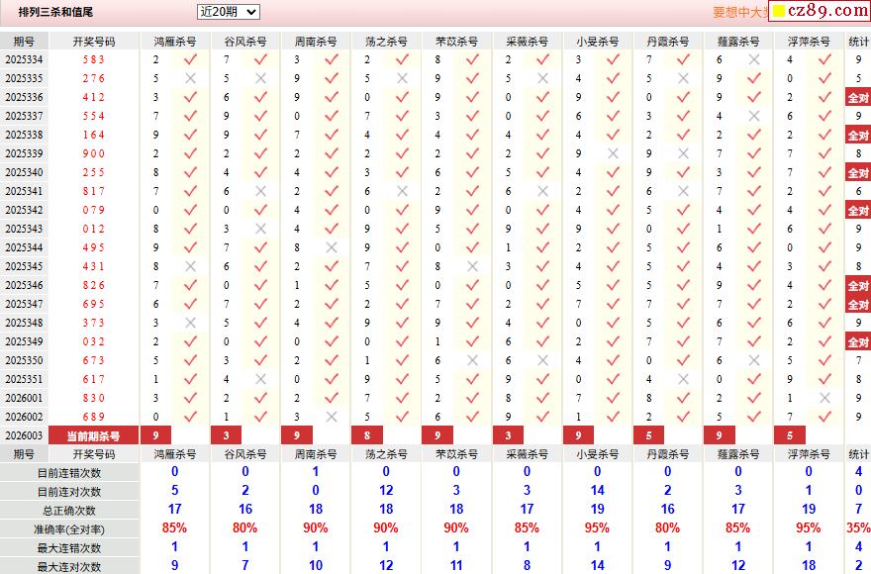This screenshot has width=871, height=574.
Task: Click gray cross for 薤露杀号 in row 2025334
Action: tap(754, 59)
